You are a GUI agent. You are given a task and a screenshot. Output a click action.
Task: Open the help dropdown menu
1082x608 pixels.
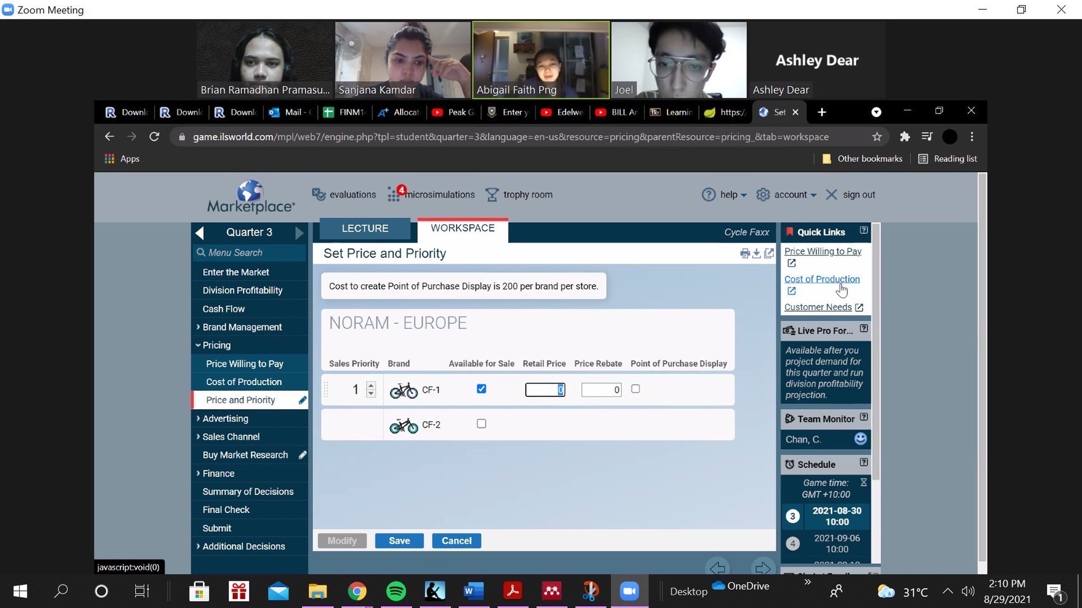pos(724,194)
